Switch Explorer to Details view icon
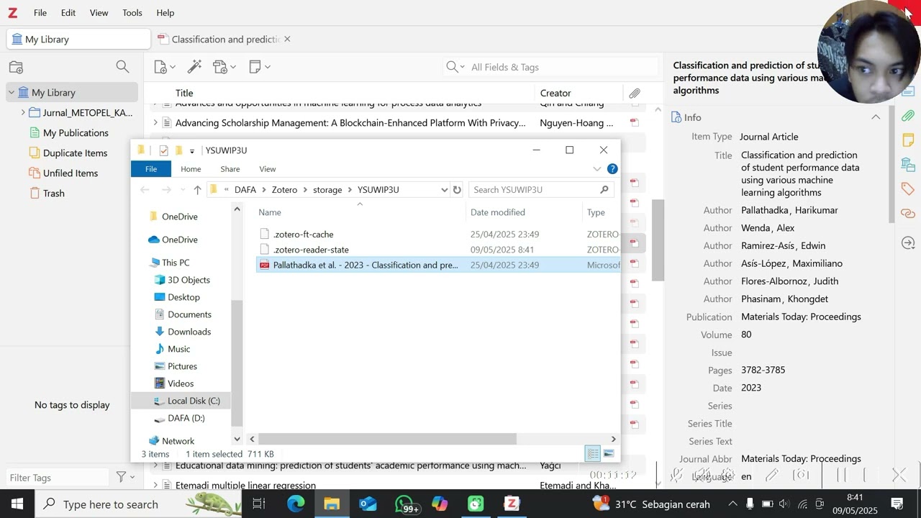This screenshot has width=921, height=518. tap(593, 453)
